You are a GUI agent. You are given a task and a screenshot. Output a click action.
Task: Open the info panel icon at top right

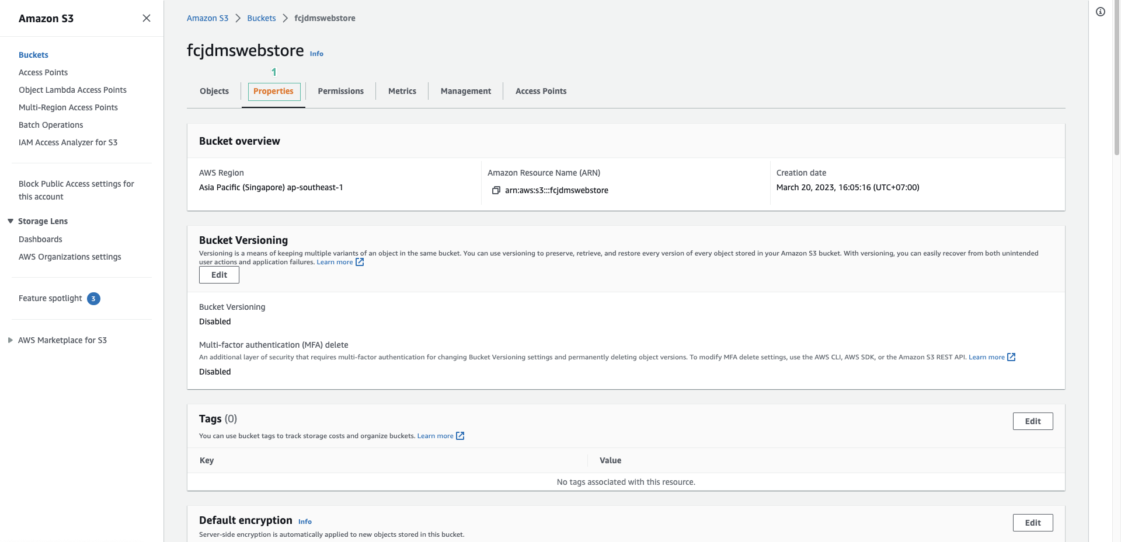(1101, 12)
